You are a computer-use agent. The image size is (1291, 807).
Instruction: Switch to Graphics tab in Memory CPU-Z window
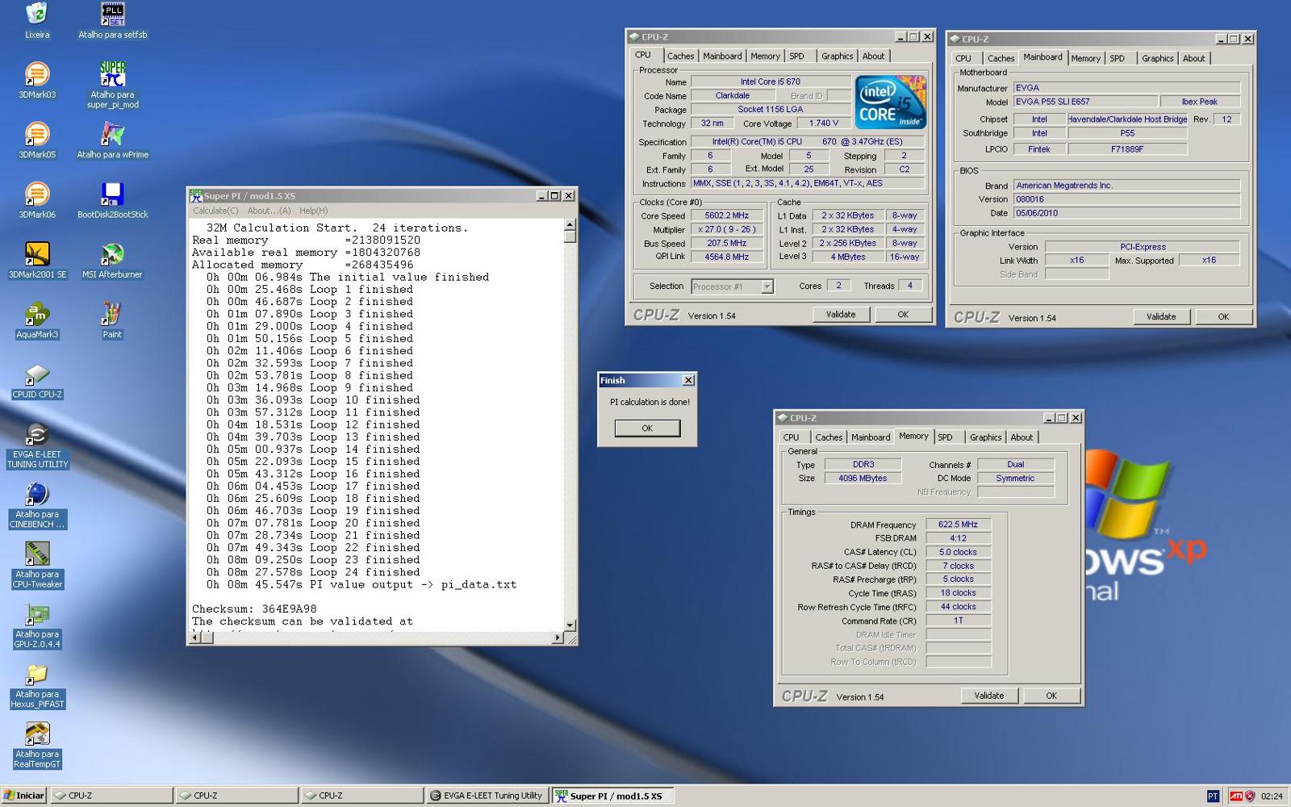pos(985,437)
